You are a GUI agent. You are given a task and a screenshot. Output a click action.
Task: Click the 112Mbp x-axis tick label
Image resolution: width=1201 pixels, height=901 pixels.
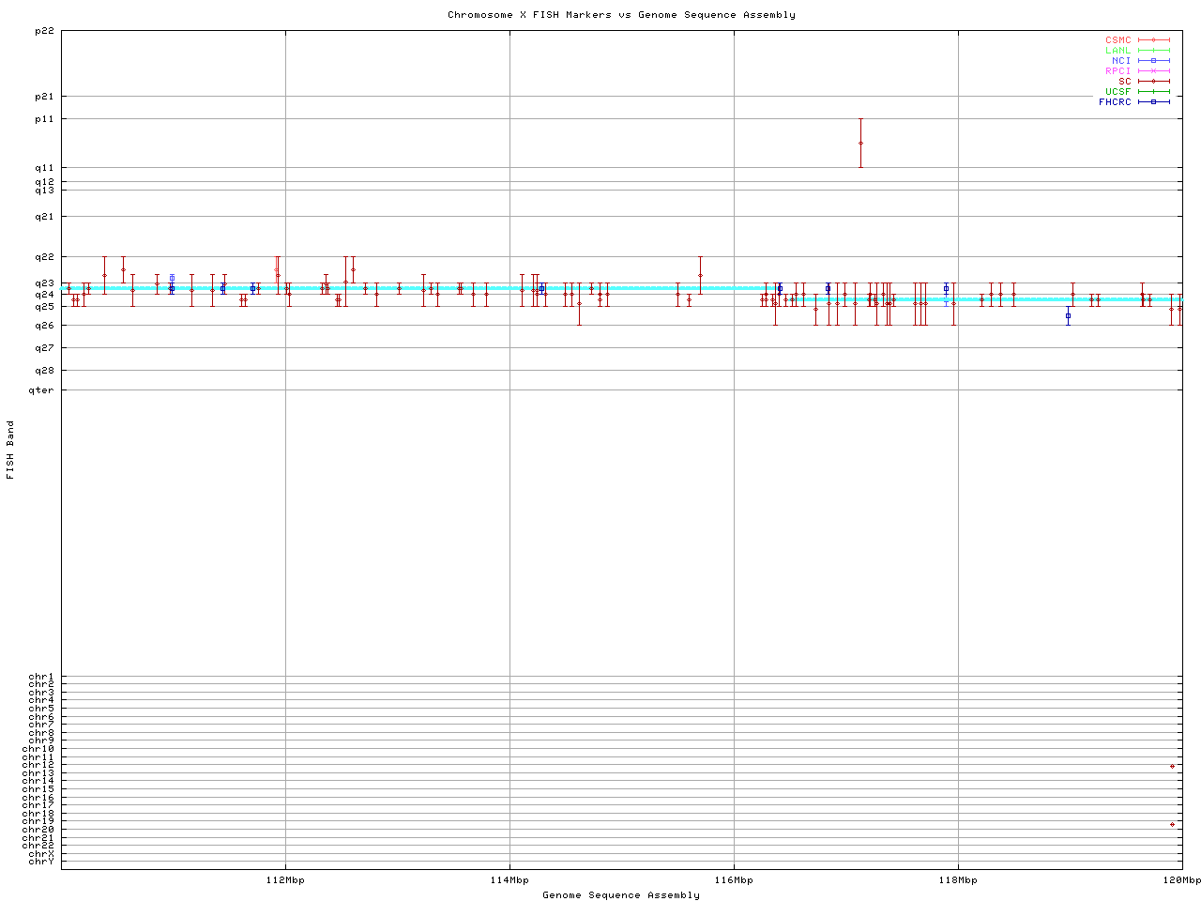[285, 880]
